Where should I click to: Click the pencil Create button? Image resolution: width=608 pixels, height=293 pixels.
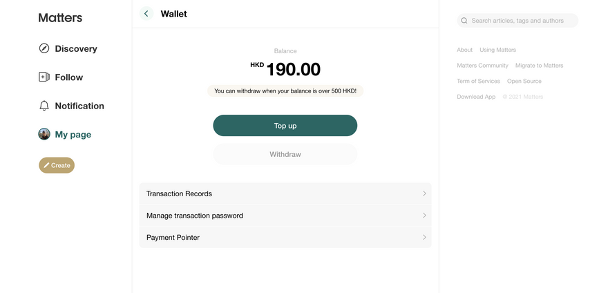point(57,165)
